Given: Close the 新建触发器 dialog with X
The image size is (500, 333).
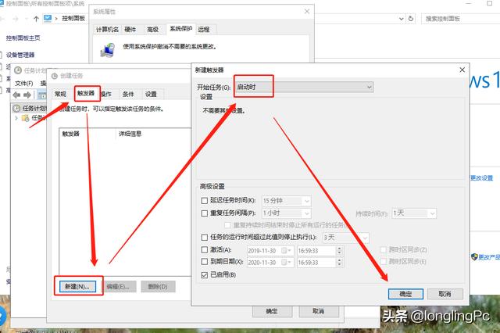Looking at the screenshot, I should (x=462, y=70).
